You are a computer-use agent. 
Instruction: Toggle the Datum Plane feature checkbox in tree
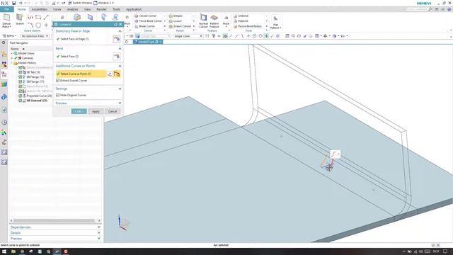tap(21, 86)
